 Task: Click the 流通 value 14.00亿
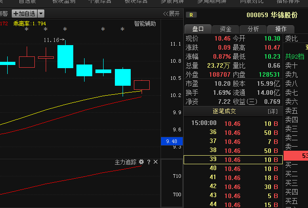pyautogui.click(x=269, y=92)
